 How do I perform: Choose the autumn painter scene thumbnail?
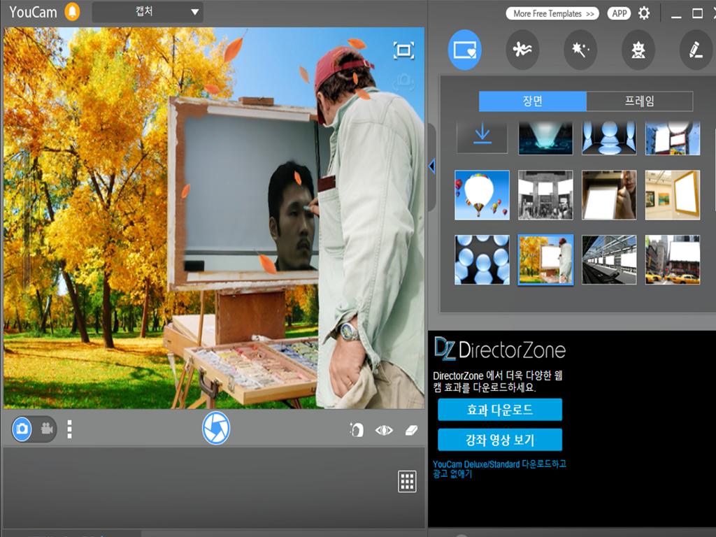[545, 260]
